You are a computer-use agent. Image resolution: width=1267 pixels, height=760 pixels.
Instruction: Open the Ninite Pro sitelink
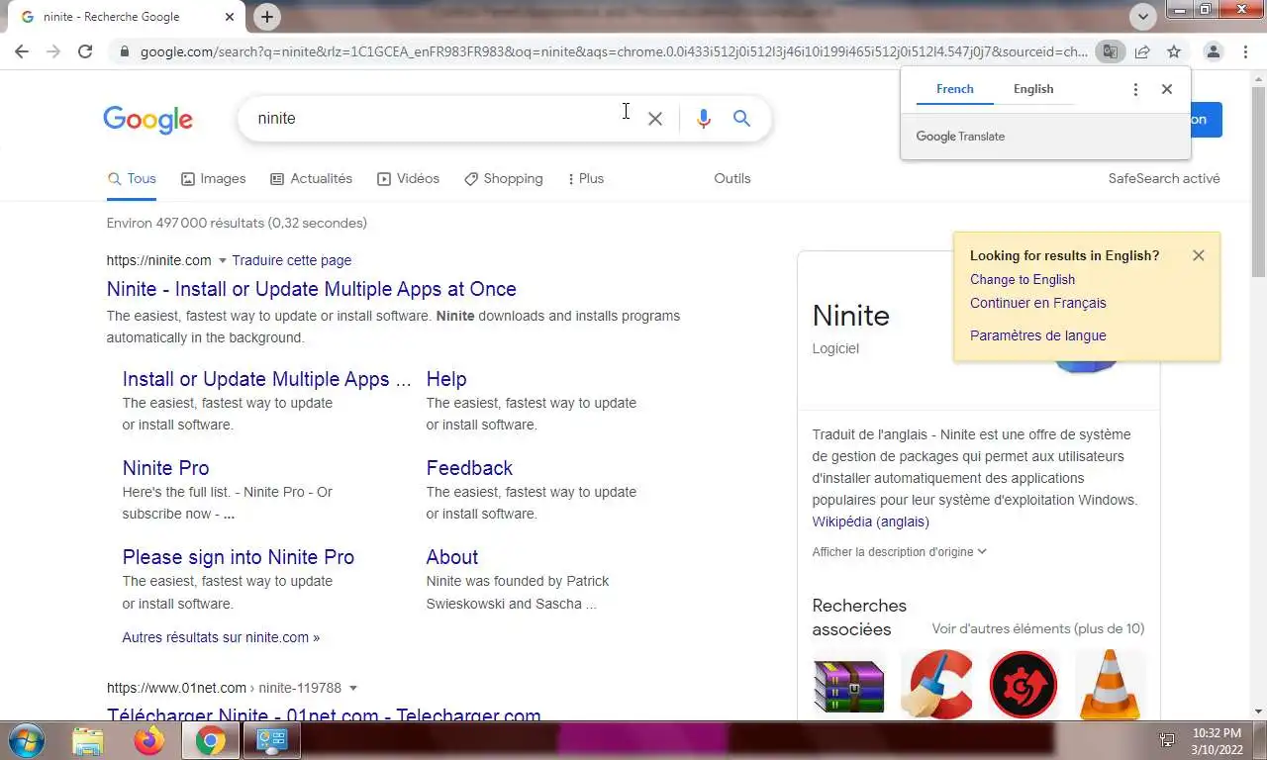point(165,468)
